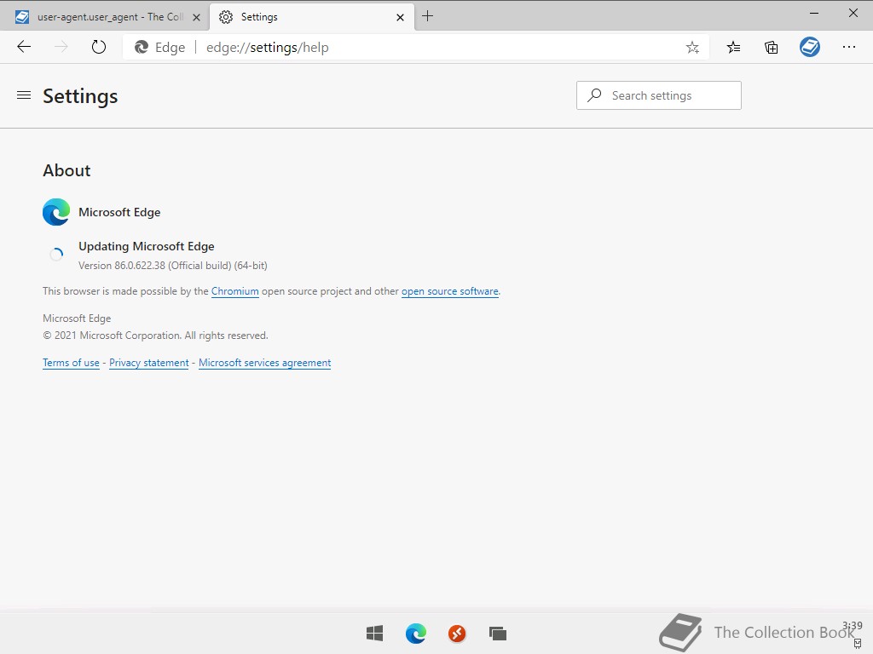Click the update progress spinner

(x=56, y=255)
